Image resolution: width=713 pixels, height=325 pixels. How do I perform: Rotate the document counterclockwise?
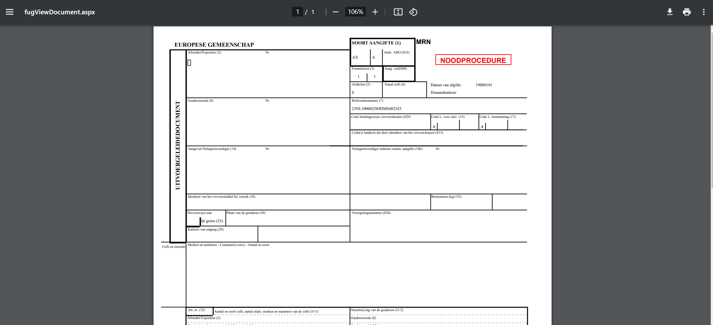(413, 12)
